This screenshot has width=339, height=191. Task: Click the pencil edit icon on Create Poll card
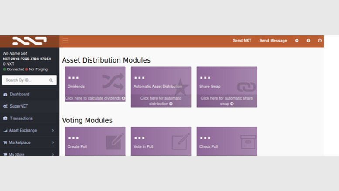click(115, 142)
